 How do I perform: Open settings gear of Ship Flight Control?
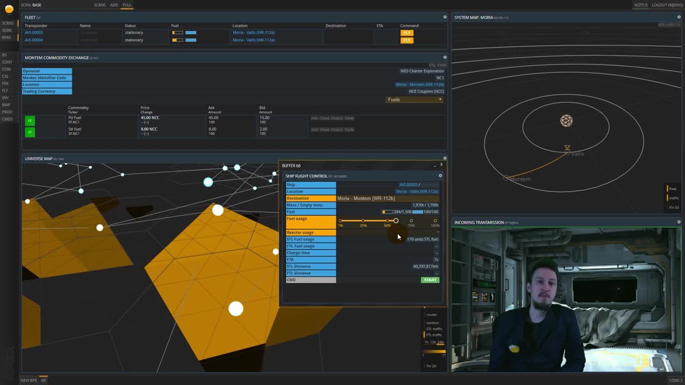pyautogui.click(x=440, y=175)
